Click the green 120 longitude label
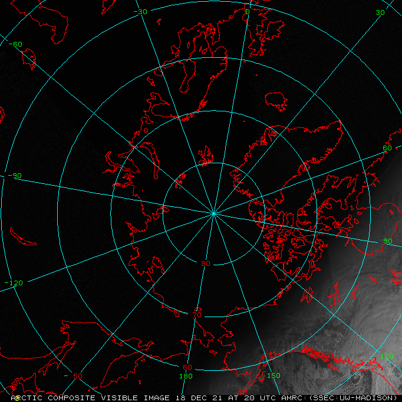The width and height of the screenshot is (402, 402). (387, 356)
